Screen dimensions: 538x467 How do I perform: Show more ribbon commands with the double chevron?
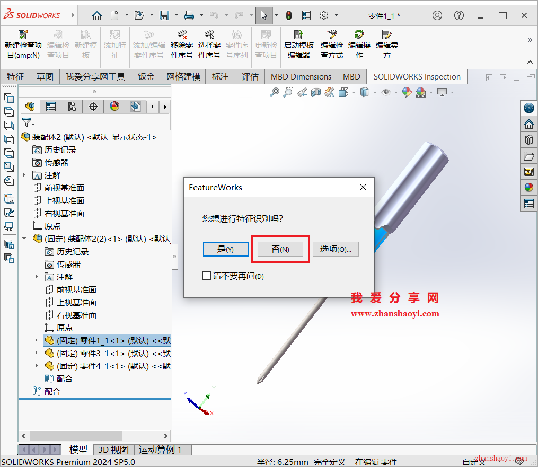click(x=530, y=40)
